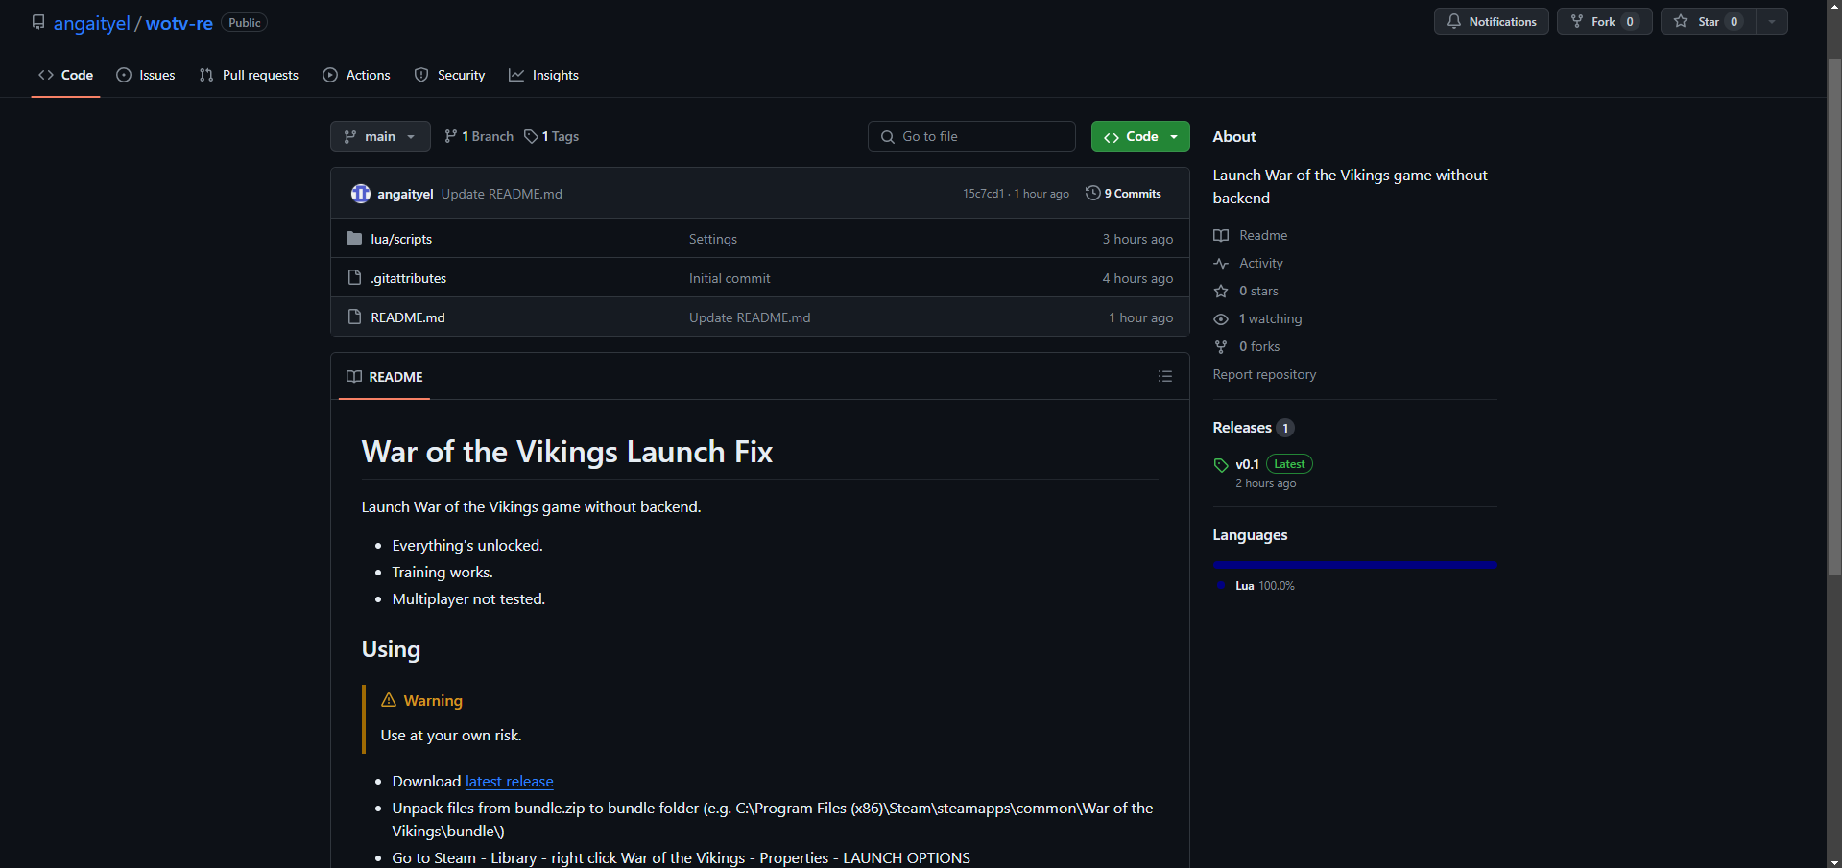
Task: View the Insights tab
Action: pyautogui.click(x=543, y=75)
